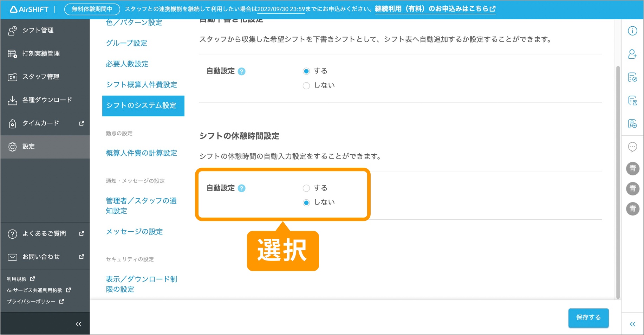Open スタッフ管理 from the sidebar icon
Screen dimensions: 644x335
13,77
